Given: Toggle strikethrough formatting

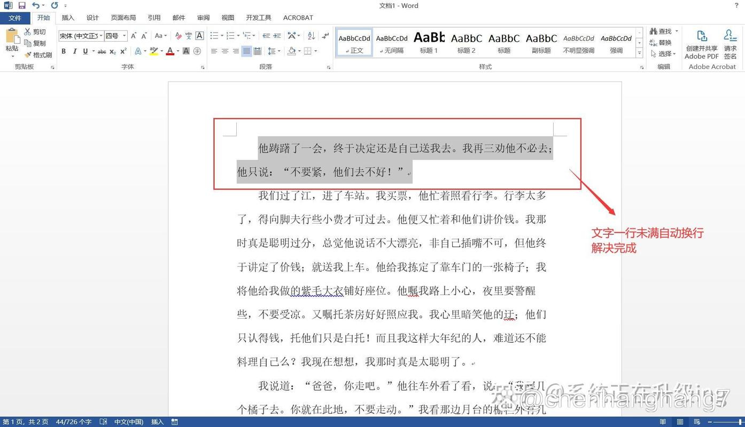Looking at the screenshot, I should pos(102,51).
